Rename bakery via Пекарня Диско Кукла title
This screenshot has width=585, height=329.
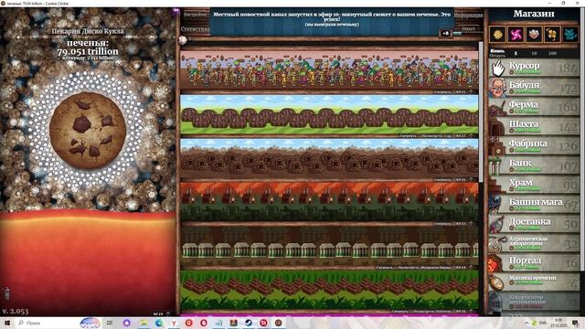(x=88, y=31)
